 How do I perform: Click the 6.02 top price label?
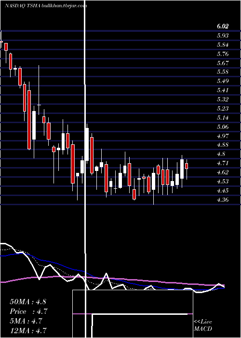coord(223,26)
